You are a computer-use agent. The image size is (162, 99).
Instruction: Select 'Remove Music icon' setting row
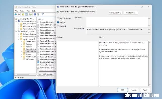tap(47, 30)
